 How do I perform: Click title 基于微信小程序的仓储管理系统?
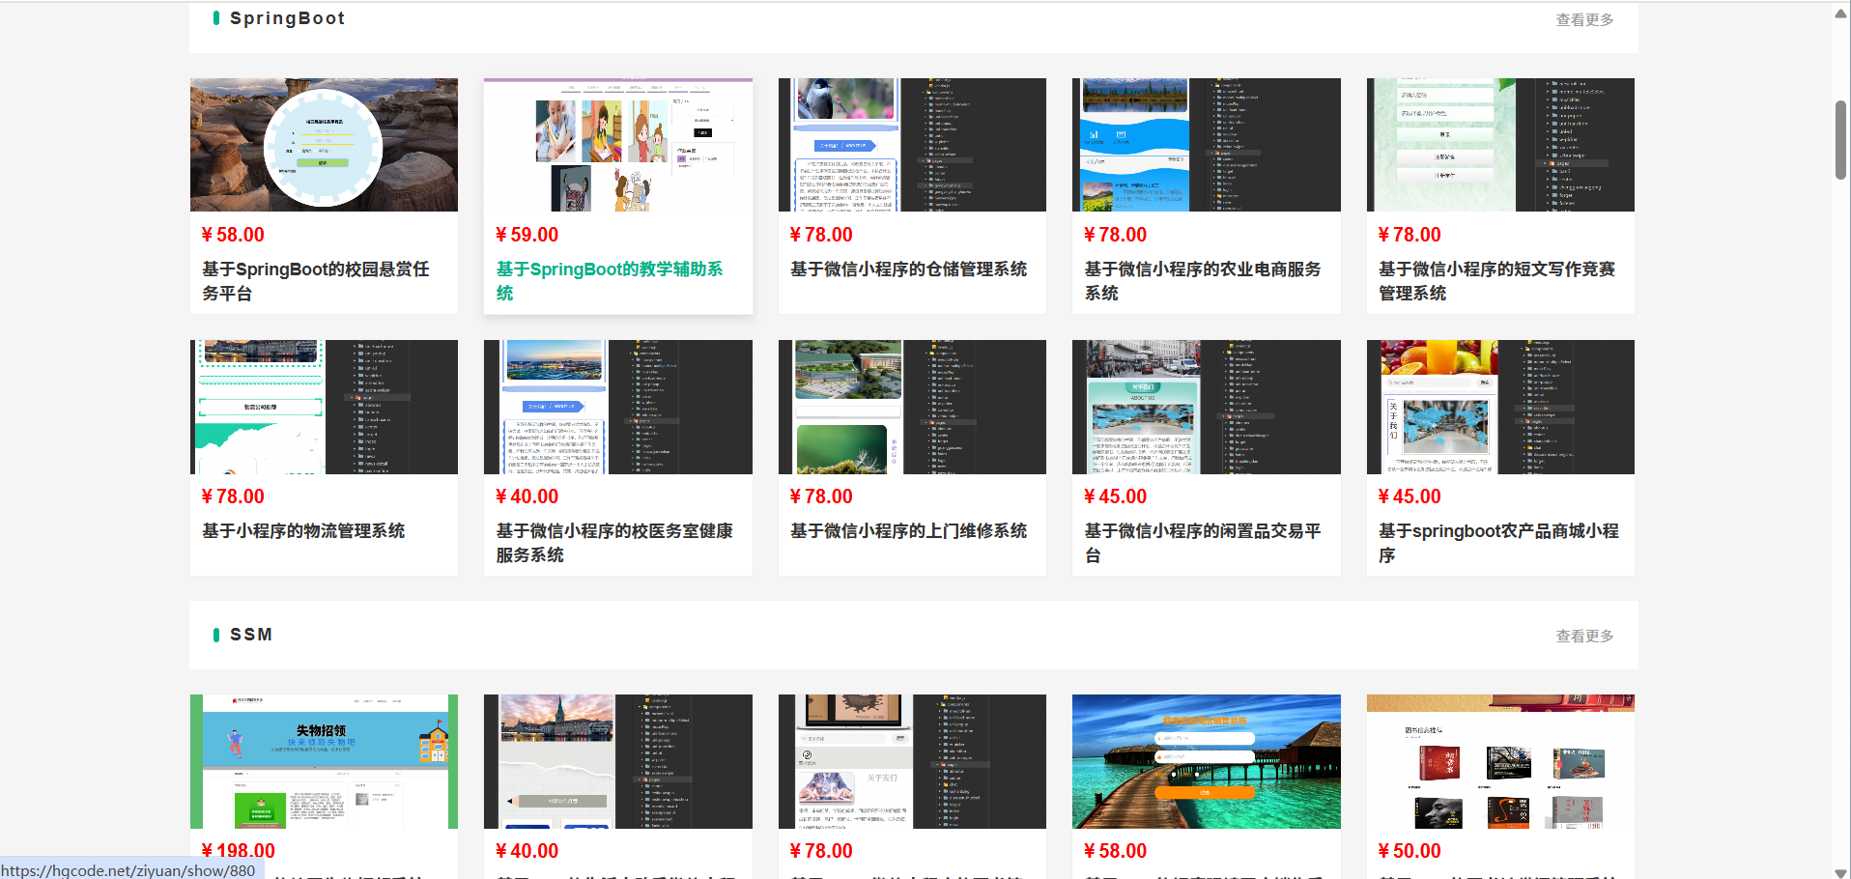click(x=909, y=269)
